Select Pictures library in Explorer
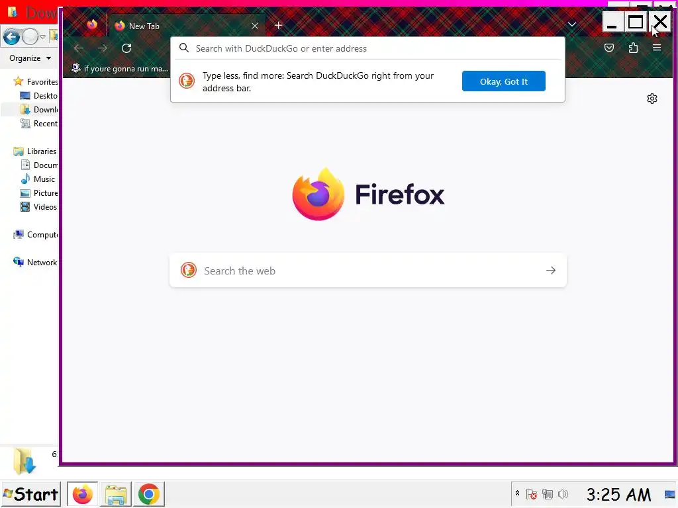 39,192
